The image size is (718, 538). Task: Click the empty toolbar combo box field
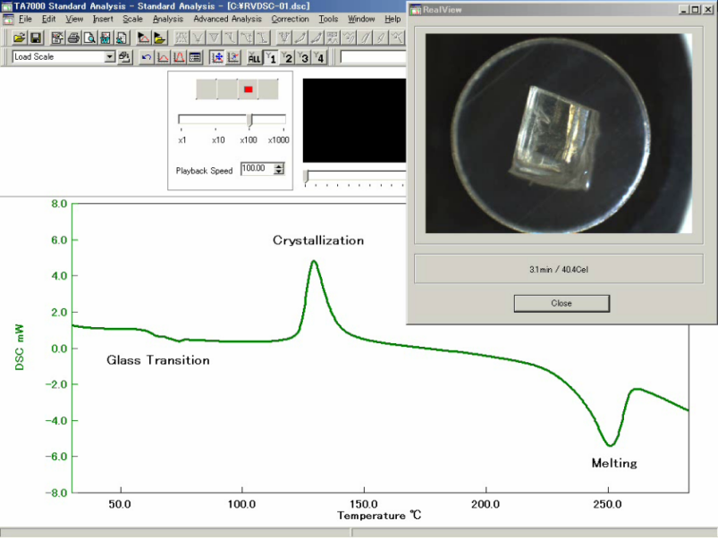click(x=371, y=57)
